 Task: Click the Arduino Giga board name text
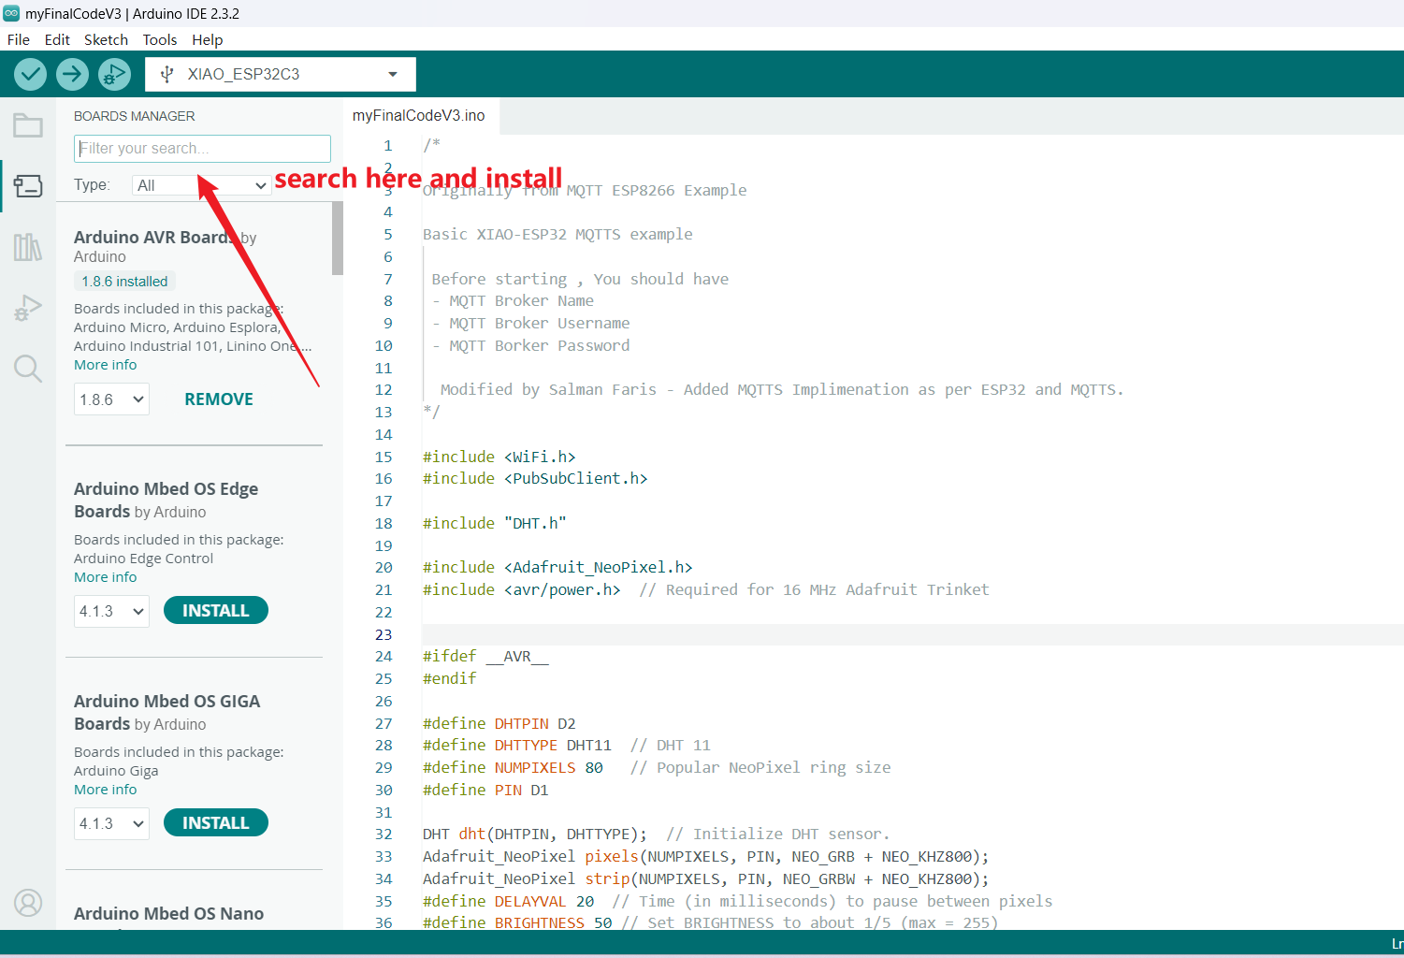point(116,771)
